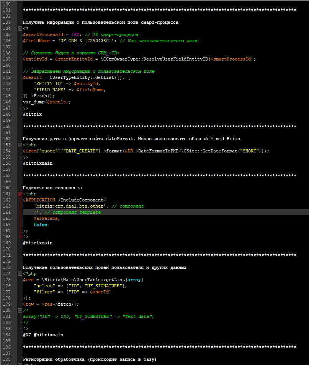Screen dimensions: 309x365
Task: Click line number 176 in the gutter
Action: (x=7, y=286)
